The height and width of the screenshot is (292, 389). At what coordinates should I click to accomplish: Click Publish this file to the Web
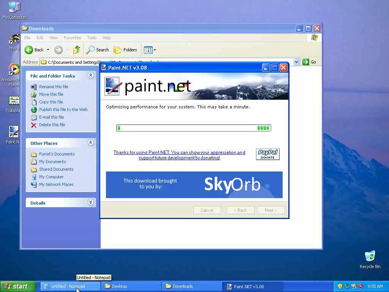point(63,109)
